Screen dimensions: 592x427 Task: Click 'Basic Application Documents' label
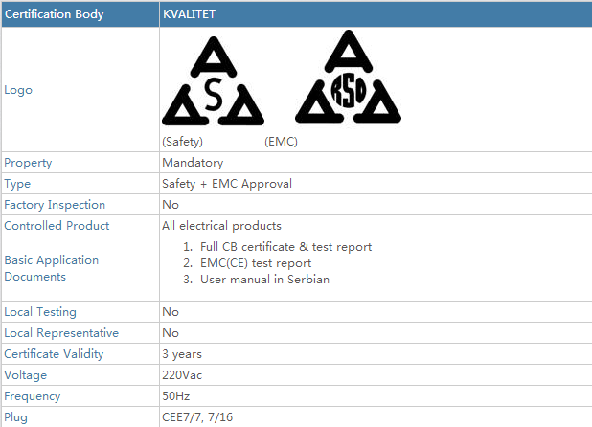[x=52, y=268]
